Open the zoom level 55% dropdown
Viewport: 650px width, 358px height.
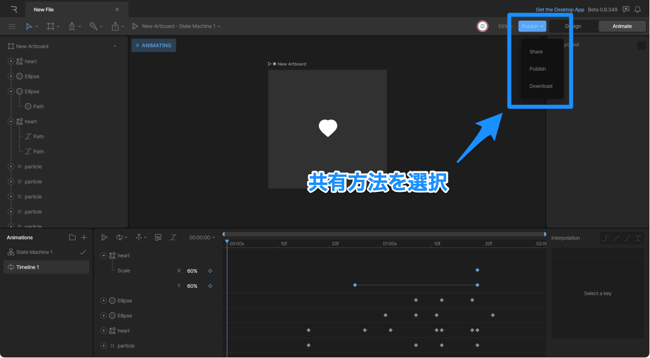click(503, 26)
